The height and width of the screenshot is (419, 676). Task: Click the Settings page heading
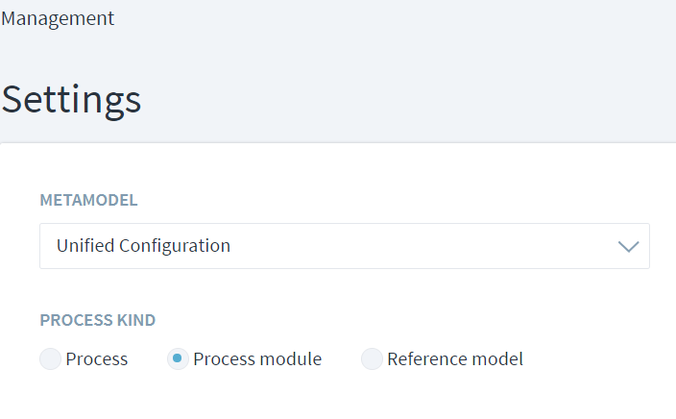71,99
